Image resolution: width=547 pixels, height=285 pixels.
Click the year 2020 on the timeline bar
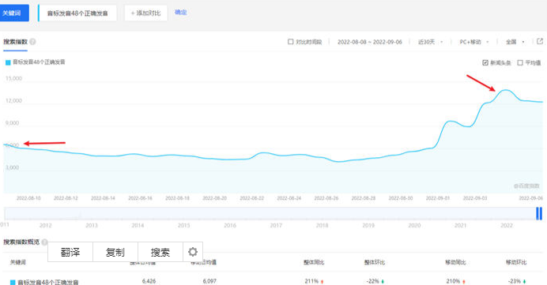click(414, 226)
